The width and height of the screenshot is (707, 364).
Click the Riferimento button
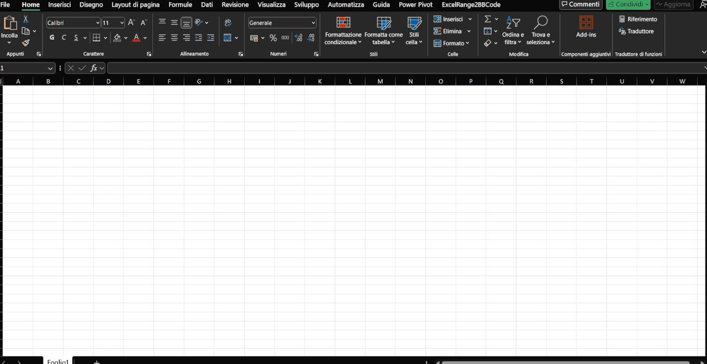[x=638, y=19]
